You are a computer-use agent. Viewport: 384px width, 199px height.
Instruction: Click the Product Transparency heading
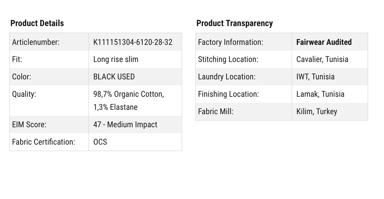coord(235,23)
